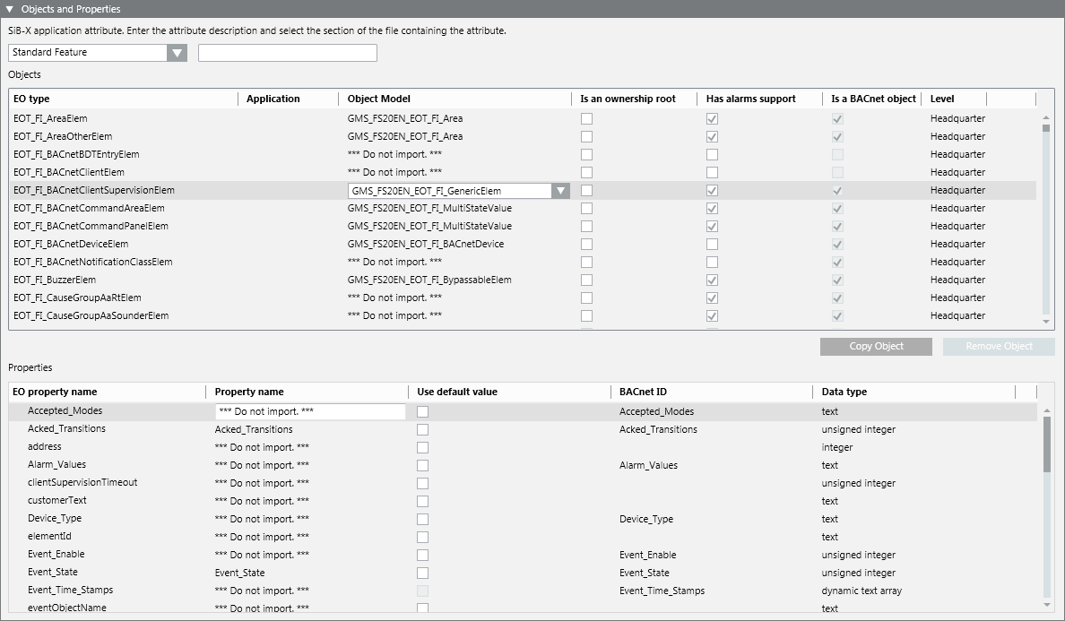This screenshot has width=1065, height=621.
Task: Enable alarms support for EOT_FI_BACnetBDTEntryElem
Action: tap(712, 155)
